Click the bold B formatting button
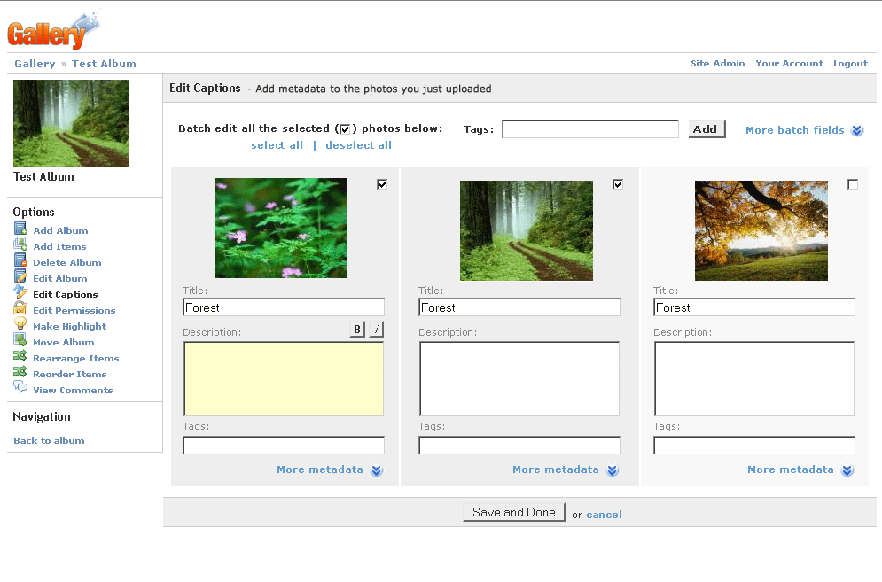The width and height of the screenshot is (882, 582). pyautogui.click(x=357, y=330)
